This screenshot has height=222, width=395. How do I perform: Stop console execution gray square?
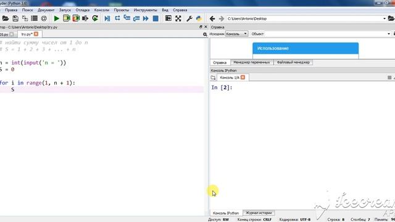389,78
